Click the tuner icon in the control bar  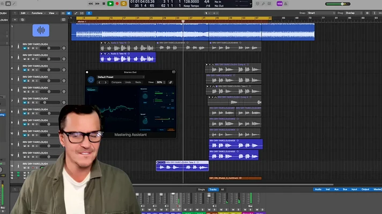pos(263,4)
